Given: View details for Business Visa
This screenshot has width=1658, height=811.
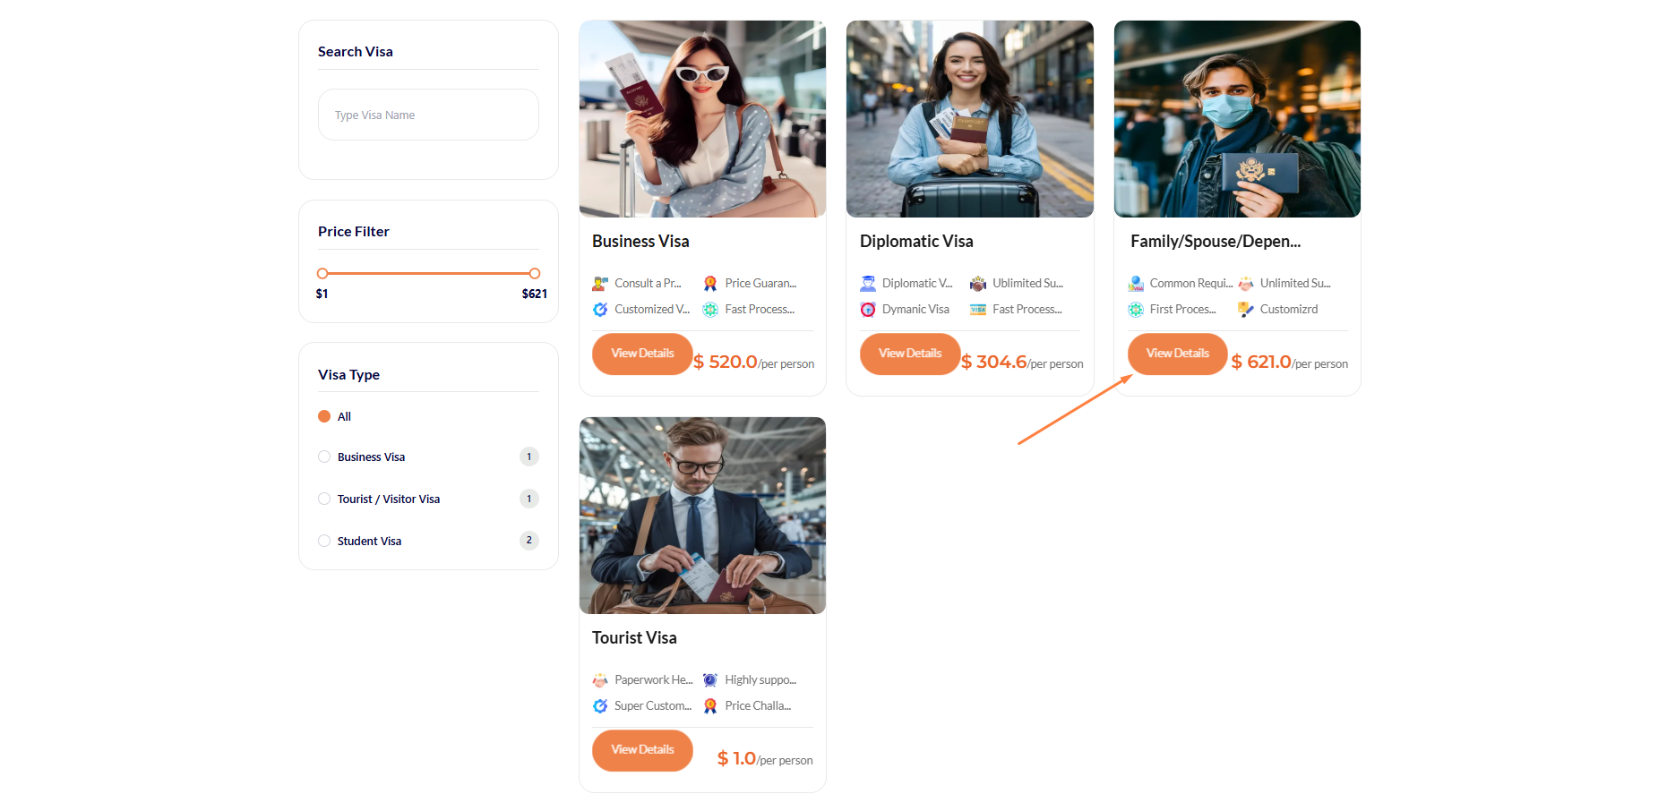Looking at the screenshot, I should [642, 354].
